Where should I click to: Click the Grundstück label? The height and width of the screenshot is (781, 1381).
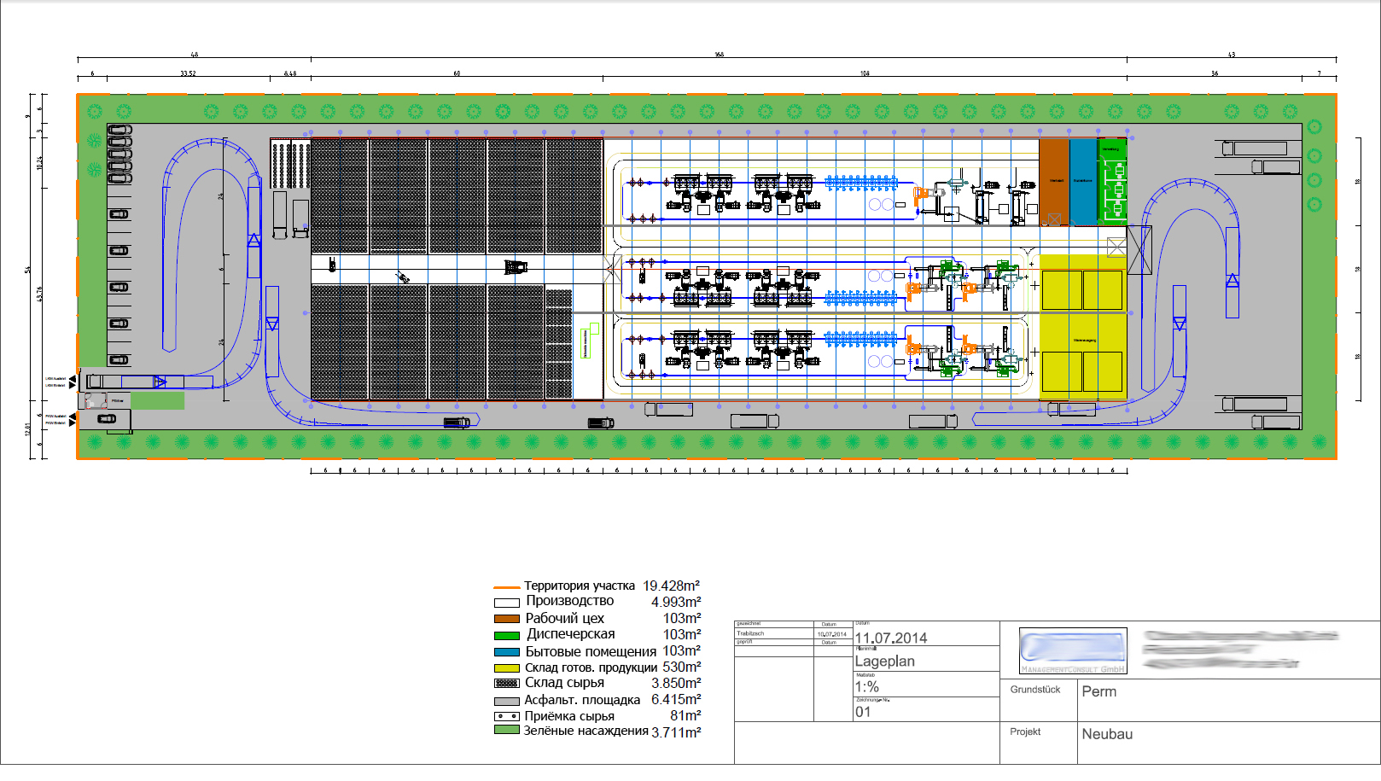click(x=1035, y=690)
